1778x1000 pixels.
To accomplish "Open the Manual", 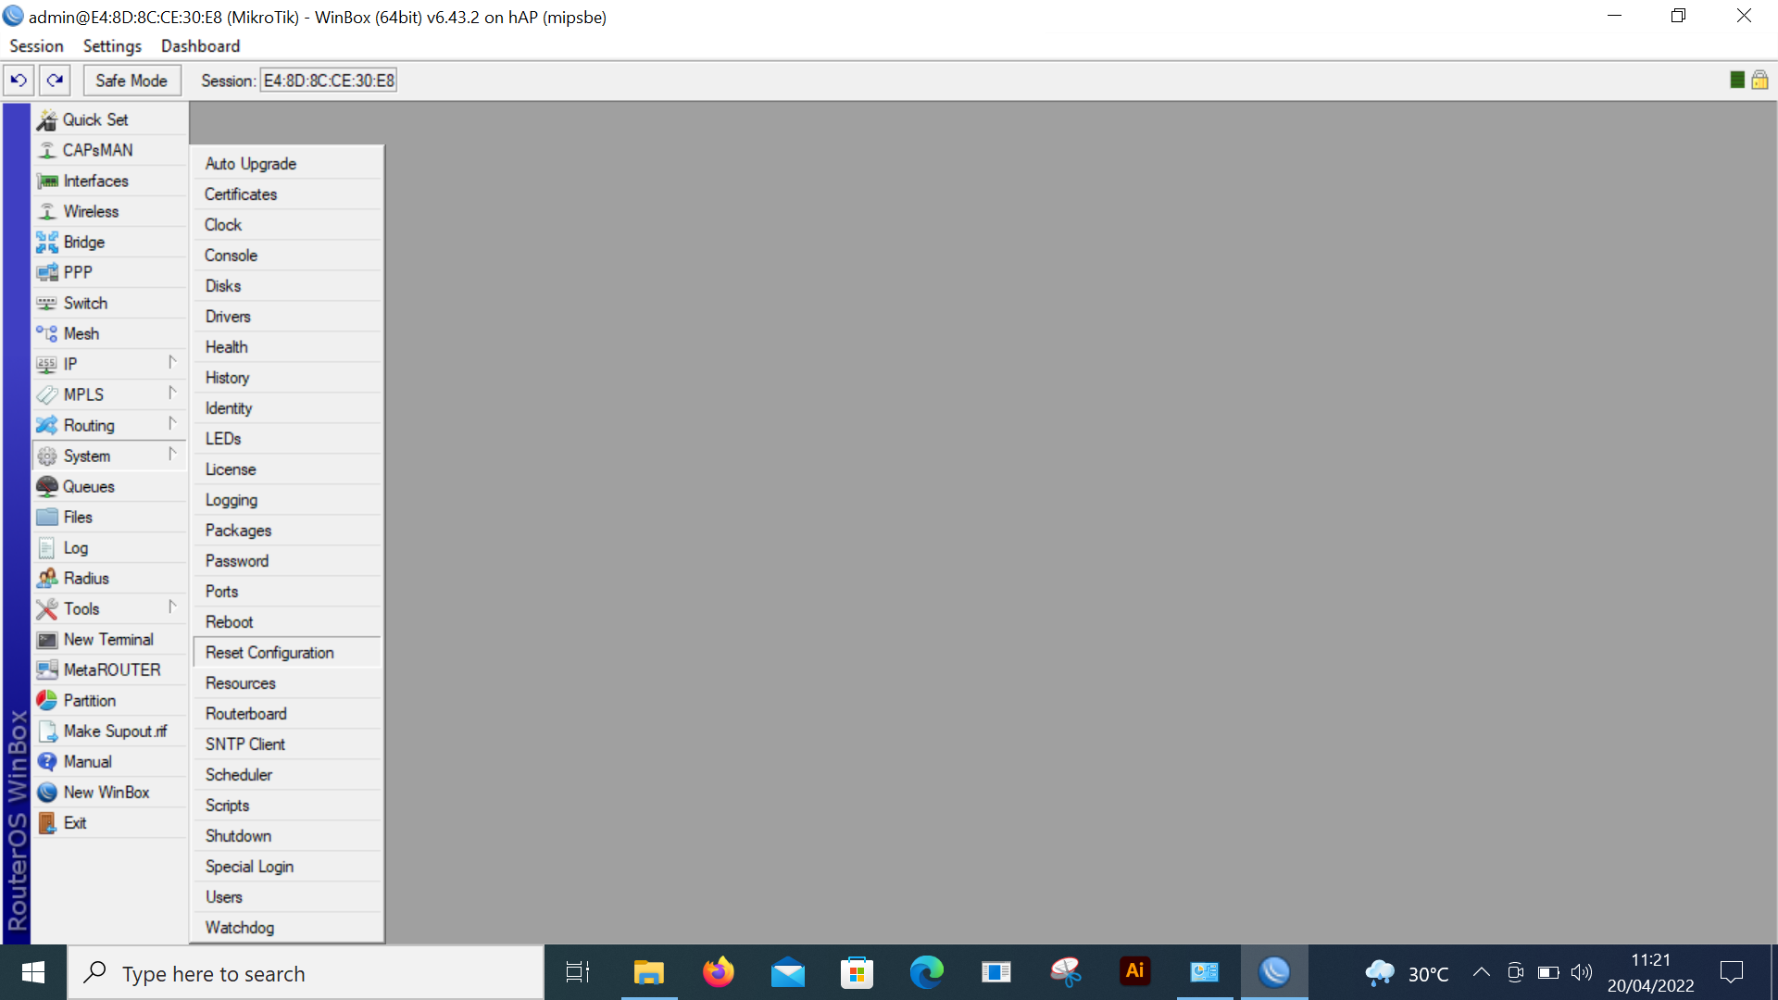I will tap(110, 761).
